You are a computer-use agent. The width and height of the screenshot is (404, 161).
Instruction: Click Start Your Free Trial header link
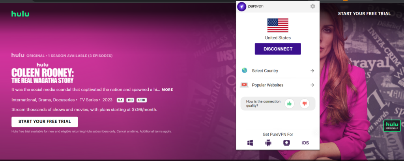tap(364, 13)
